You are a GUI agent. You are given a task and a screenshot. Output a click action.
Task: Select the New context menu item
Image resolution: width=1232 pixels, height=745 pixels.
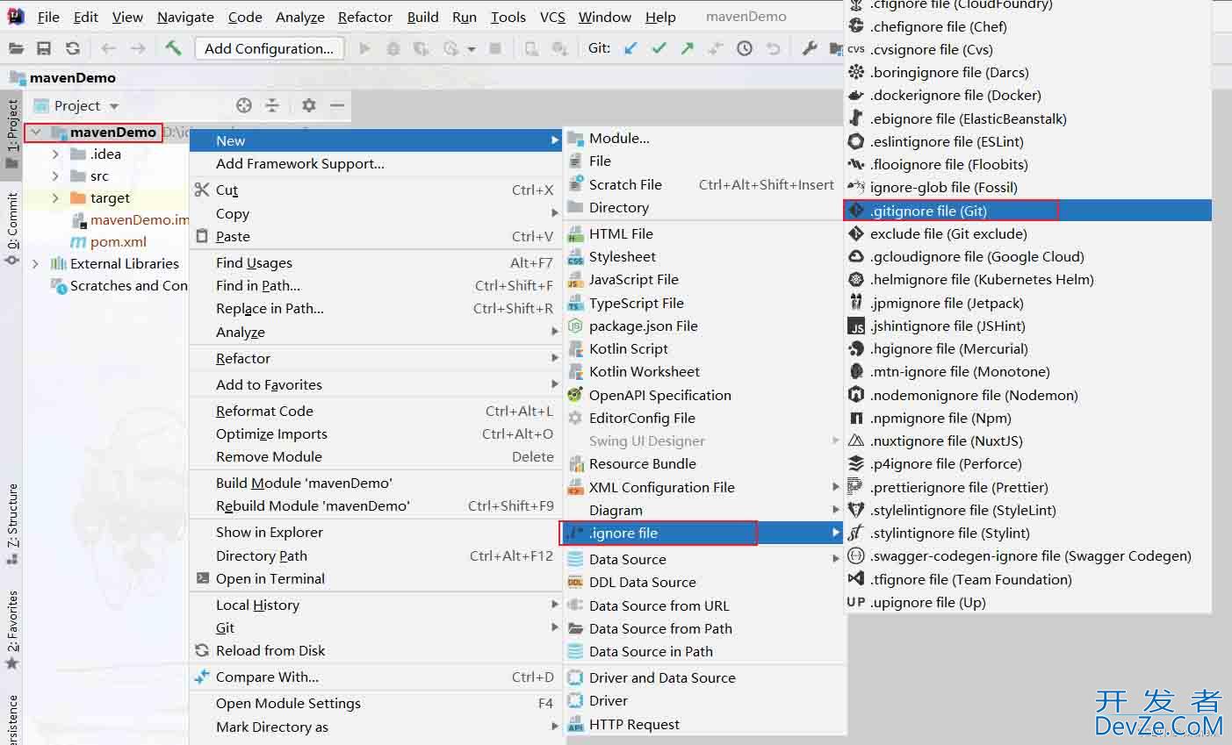click(376, 140)
